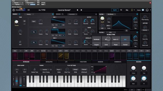This screenshot has height=91, width=163.
Task: Switch to the Functions tab
Action: pyautogui.click(x=83, y=62)
